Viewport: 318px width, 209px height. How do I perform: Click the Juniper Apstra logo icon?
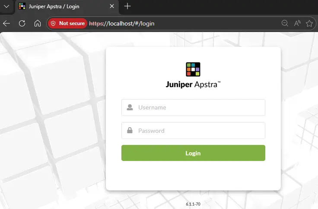pyautogui.click(x=193, y=70)
